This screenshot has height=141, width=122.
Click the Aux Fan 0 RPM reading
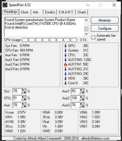click(x=17, y=55)
